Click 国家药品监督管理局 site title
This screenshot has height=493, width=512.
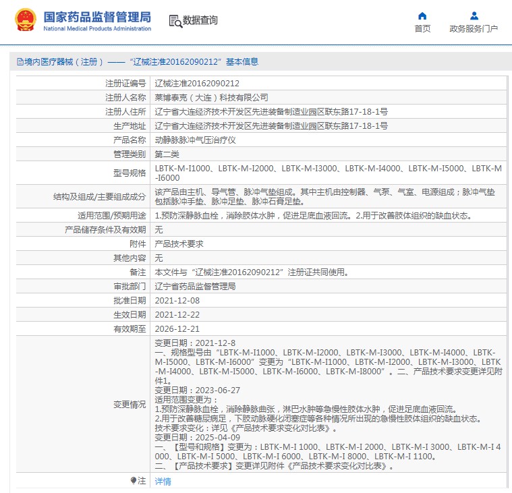[x=97, y=17]
